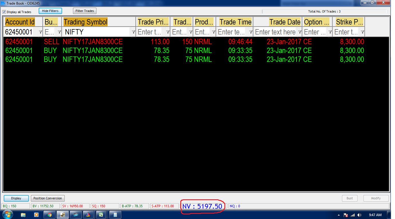Open Position Conversion
This screenshot has width=395, height=219.
[48, 198]
